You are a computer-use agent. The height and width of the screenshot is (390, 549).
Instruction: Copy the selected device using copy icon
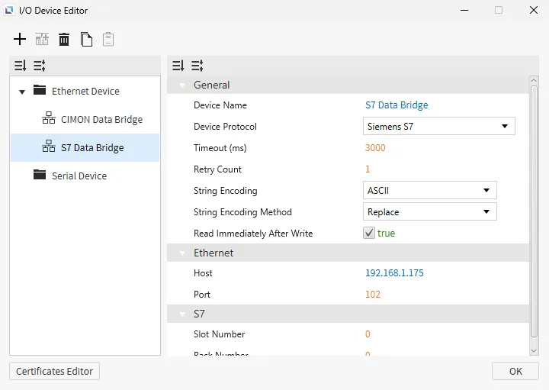(87, 39)
